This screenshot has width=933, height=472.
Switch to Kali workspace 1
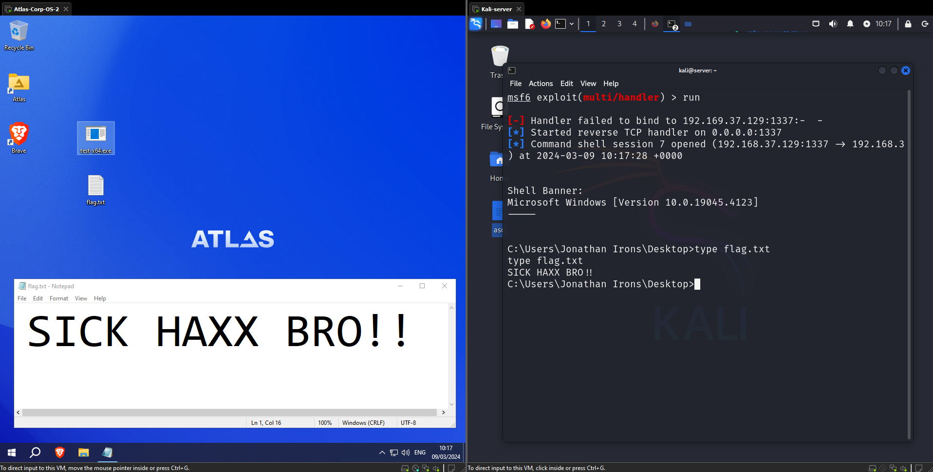pyautogui.click(x=588, y=24)
